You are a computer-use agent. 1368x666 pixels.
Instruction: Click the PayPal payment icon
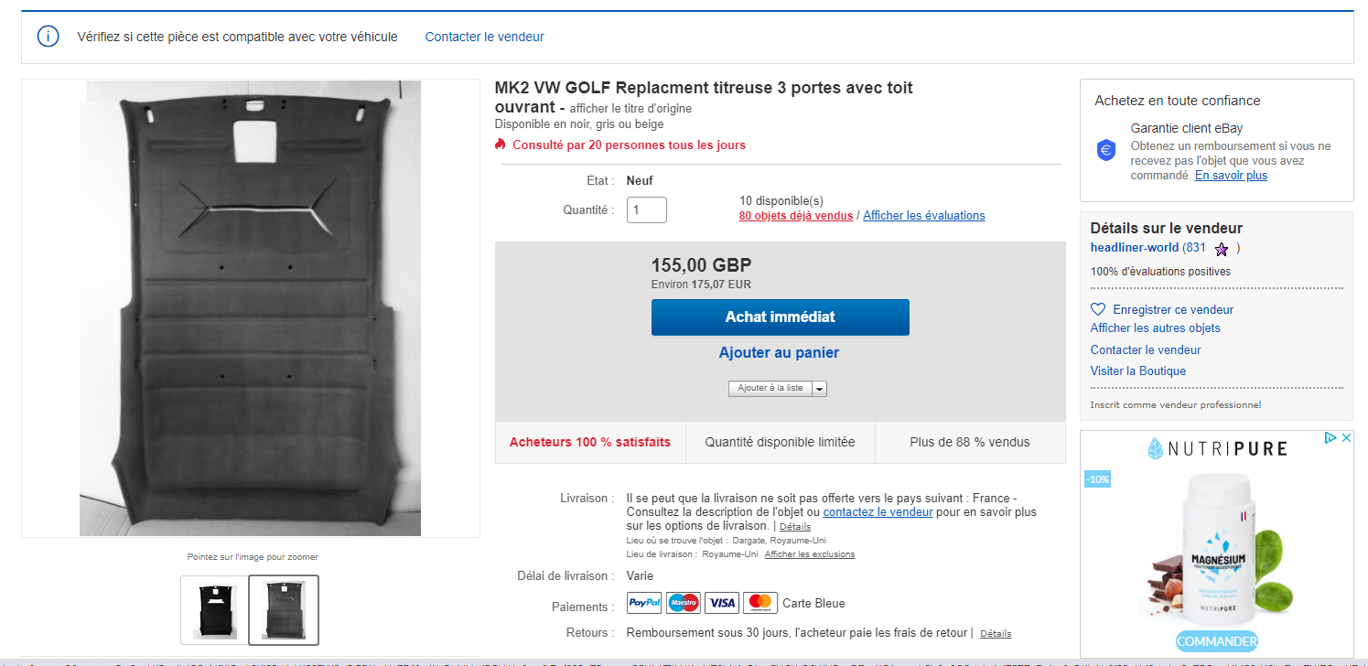[x=644, y=603]
